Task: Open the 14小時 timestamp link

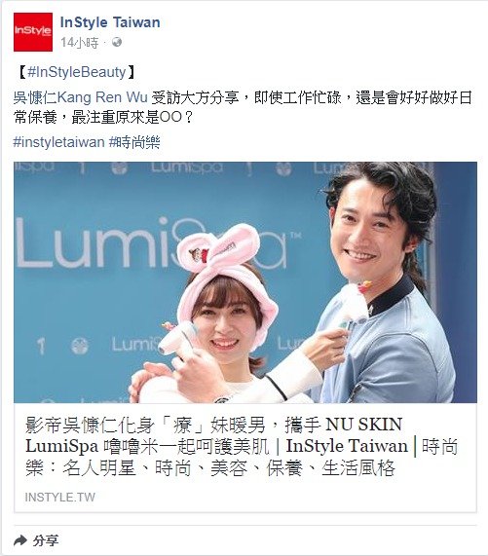Action: pos(79,43)
